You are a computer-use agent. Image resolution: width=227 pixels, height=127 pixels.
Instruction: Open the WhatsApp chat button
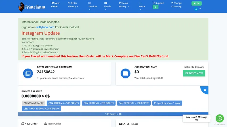pos(220,118)
